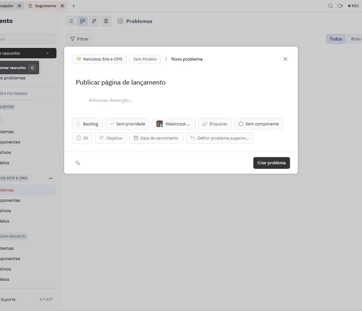The image size is (362, 311).
Task: Open the selected Problemas item under SITE E CMS
Action: 28,190
